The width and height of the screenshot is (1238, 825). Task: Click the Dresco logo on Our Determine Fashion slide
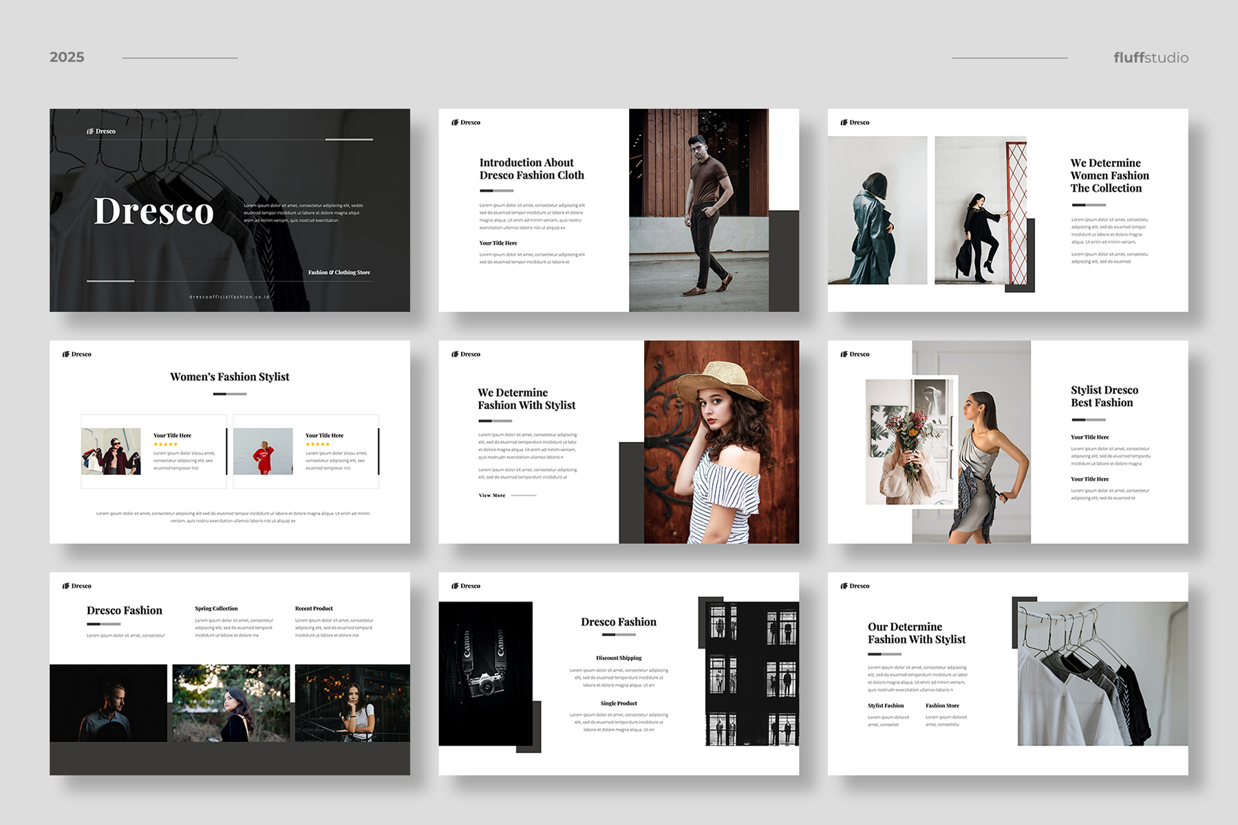[x=855, y=586]
